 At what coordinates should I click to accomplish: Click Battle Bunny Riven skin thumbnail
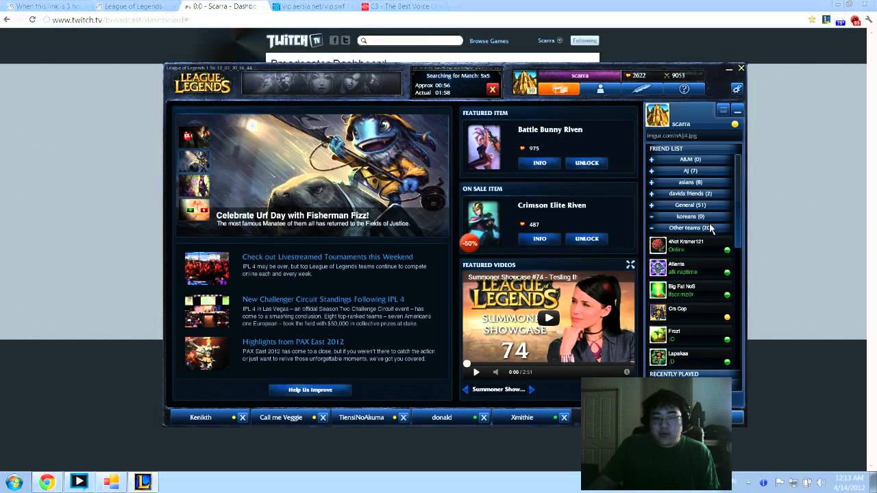point(484,147)
